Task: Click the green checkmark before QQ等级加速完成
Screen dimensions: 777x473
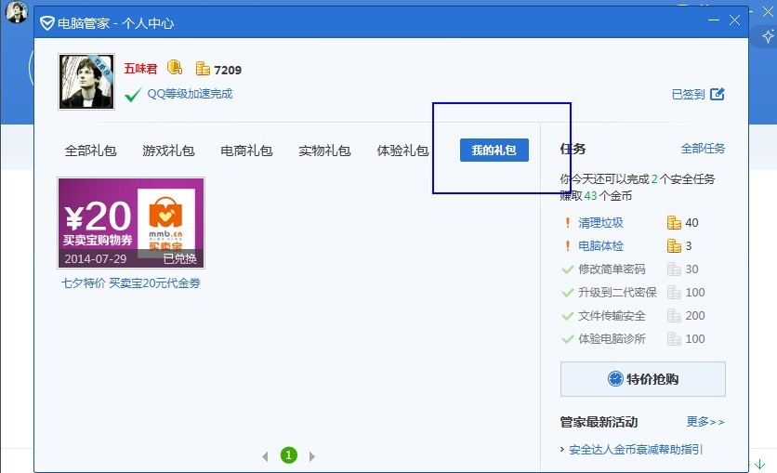Action: point(133,94)
